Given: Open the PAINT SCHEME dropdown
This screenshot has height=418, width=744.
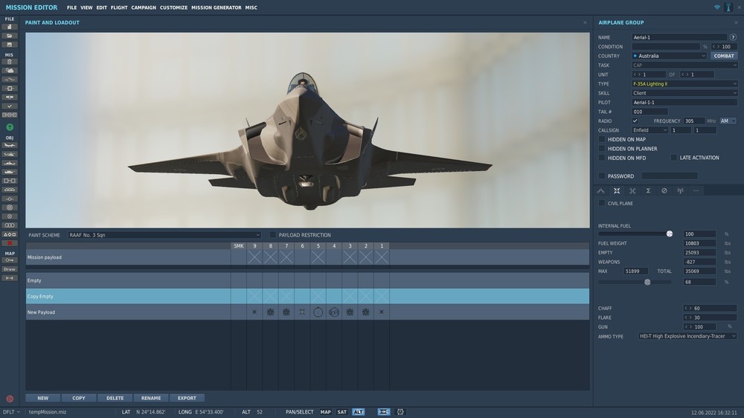Looking at the screenshot, I should 164,235.
